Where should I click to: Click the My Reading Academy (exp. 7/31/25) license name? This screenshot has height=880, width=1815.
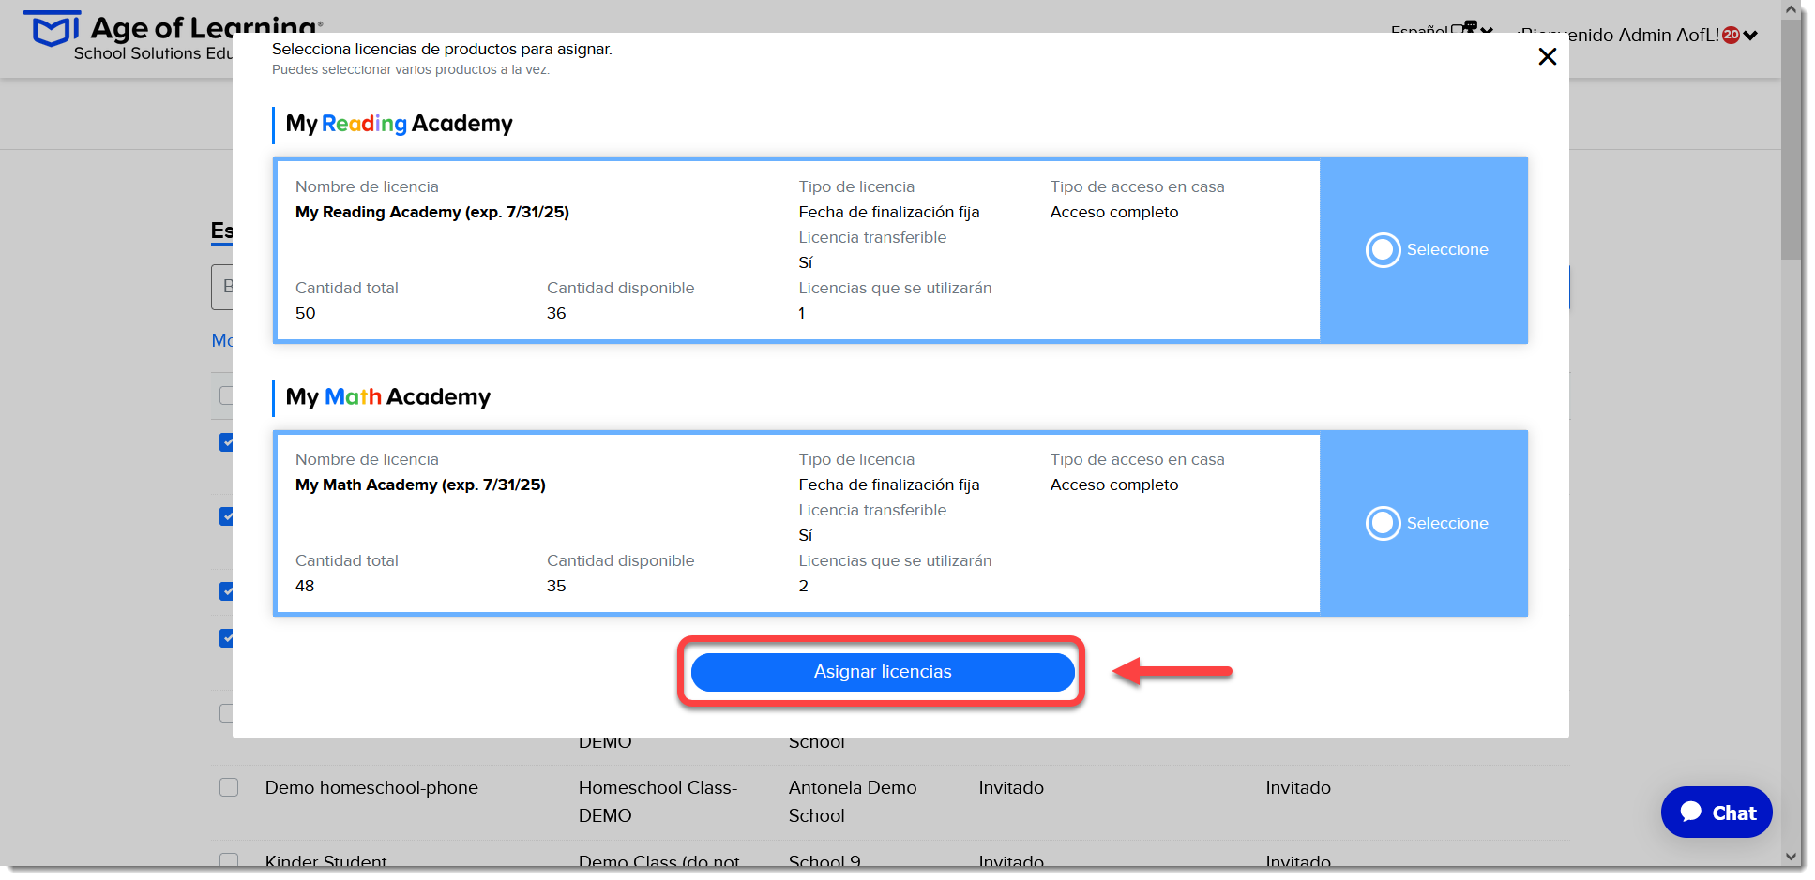[x=432, y=212]
